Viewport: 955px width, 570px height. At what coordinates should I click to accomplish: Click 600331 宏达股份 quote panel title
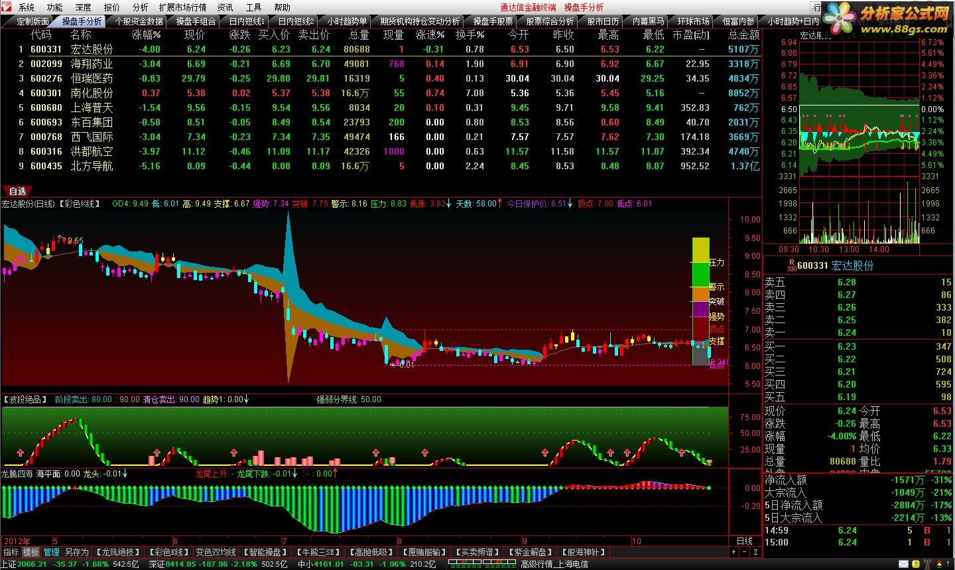835,265
